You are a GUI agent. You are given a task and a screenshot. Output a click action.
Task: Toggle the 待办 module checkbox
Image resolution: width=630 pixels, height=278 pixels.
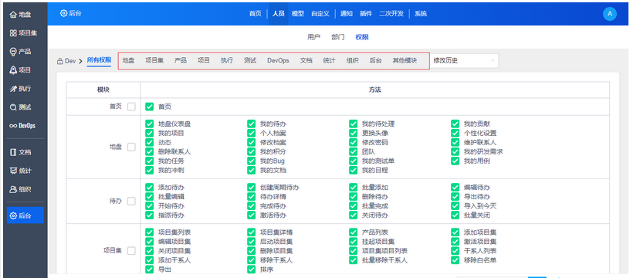tap(131, 202)
